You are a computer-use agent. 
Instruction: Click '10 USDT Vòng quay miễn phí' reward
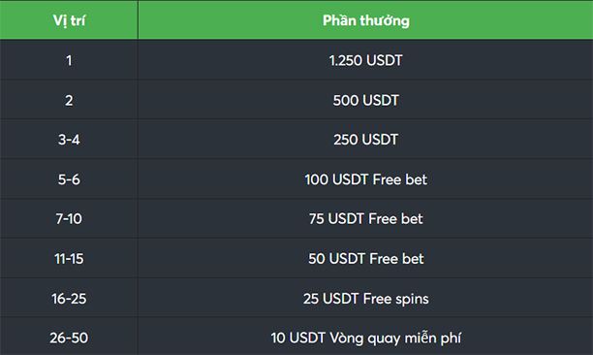pyautogui.click(x=365, y=337)
